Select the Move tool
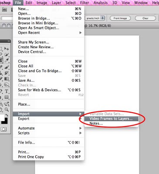 (x=7, y=49)
